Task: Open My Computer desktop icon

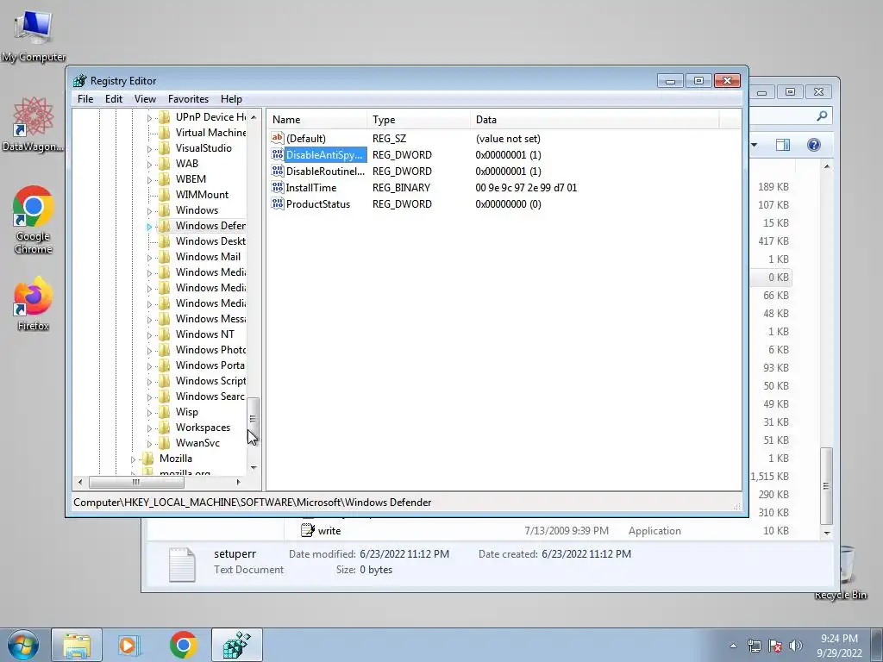Action: coord(34,34)
